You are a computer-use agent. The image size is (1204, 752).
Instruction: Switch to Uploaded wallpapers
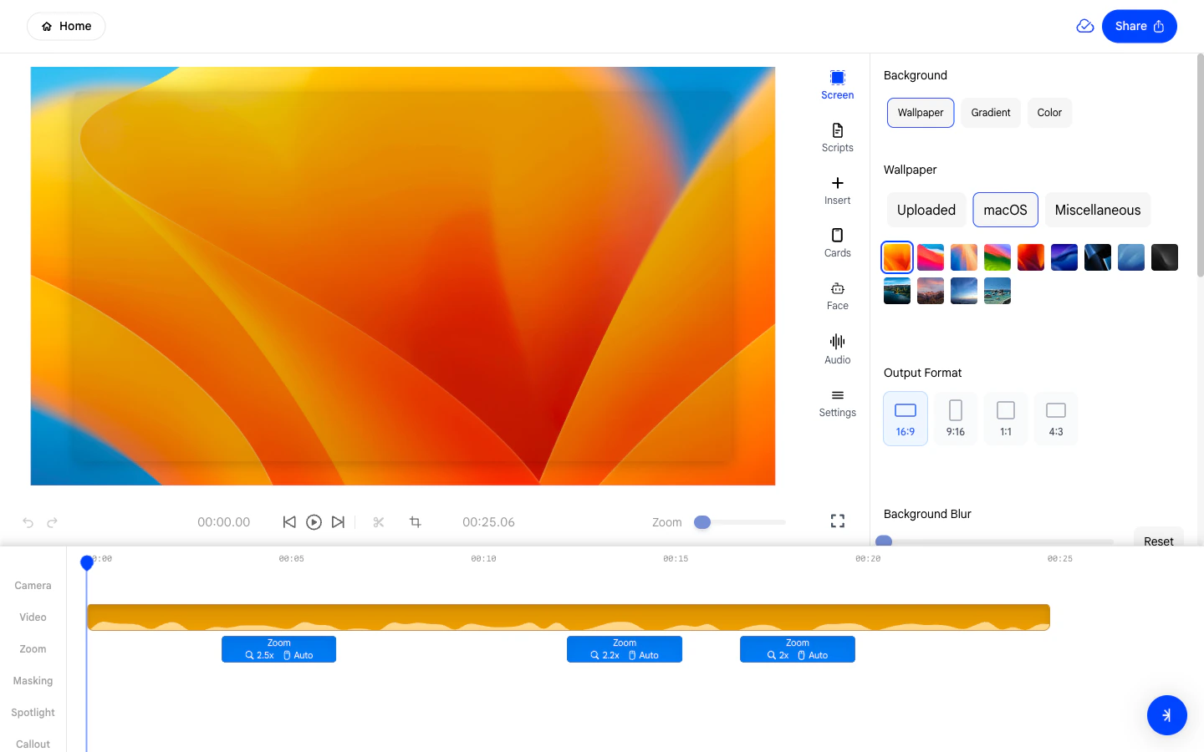(x=926, y=210)
